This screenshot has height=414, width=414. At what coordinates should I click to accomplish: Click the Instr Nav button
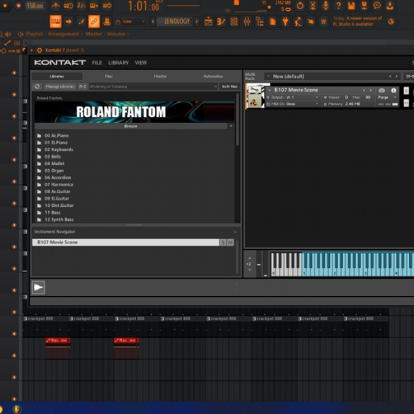point(230,86)
